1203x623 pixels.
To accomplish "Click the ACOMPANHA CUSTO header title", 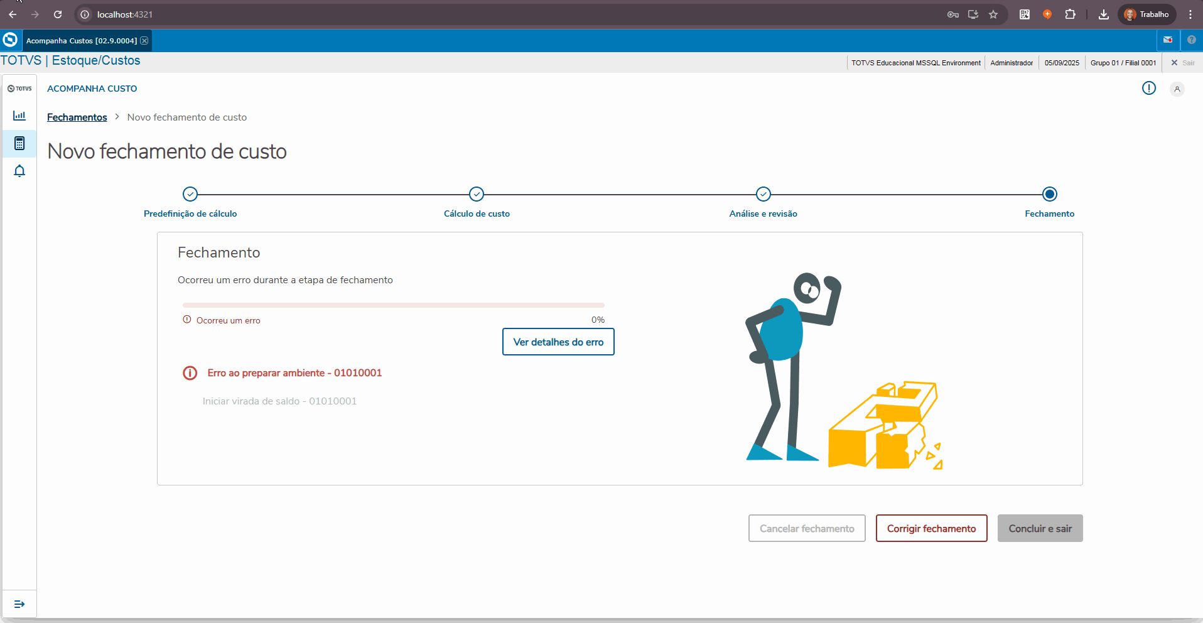I will pos(92,89).
